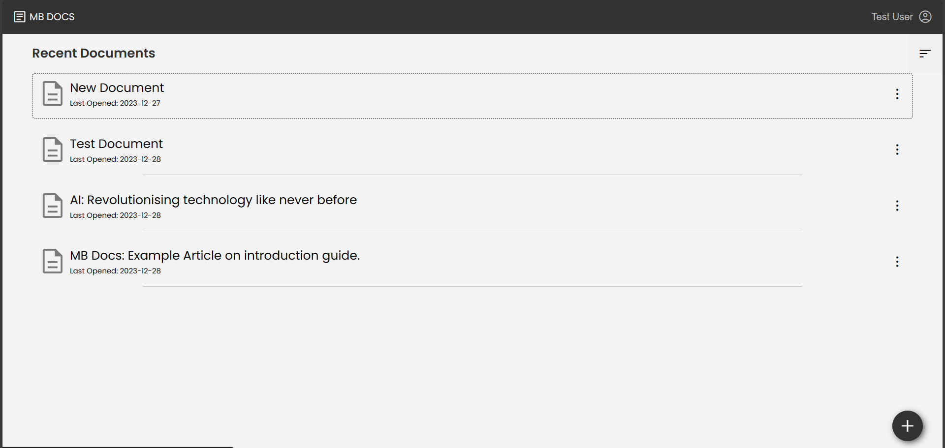Click the file icon for the AI article

click(x=52, y=205)
